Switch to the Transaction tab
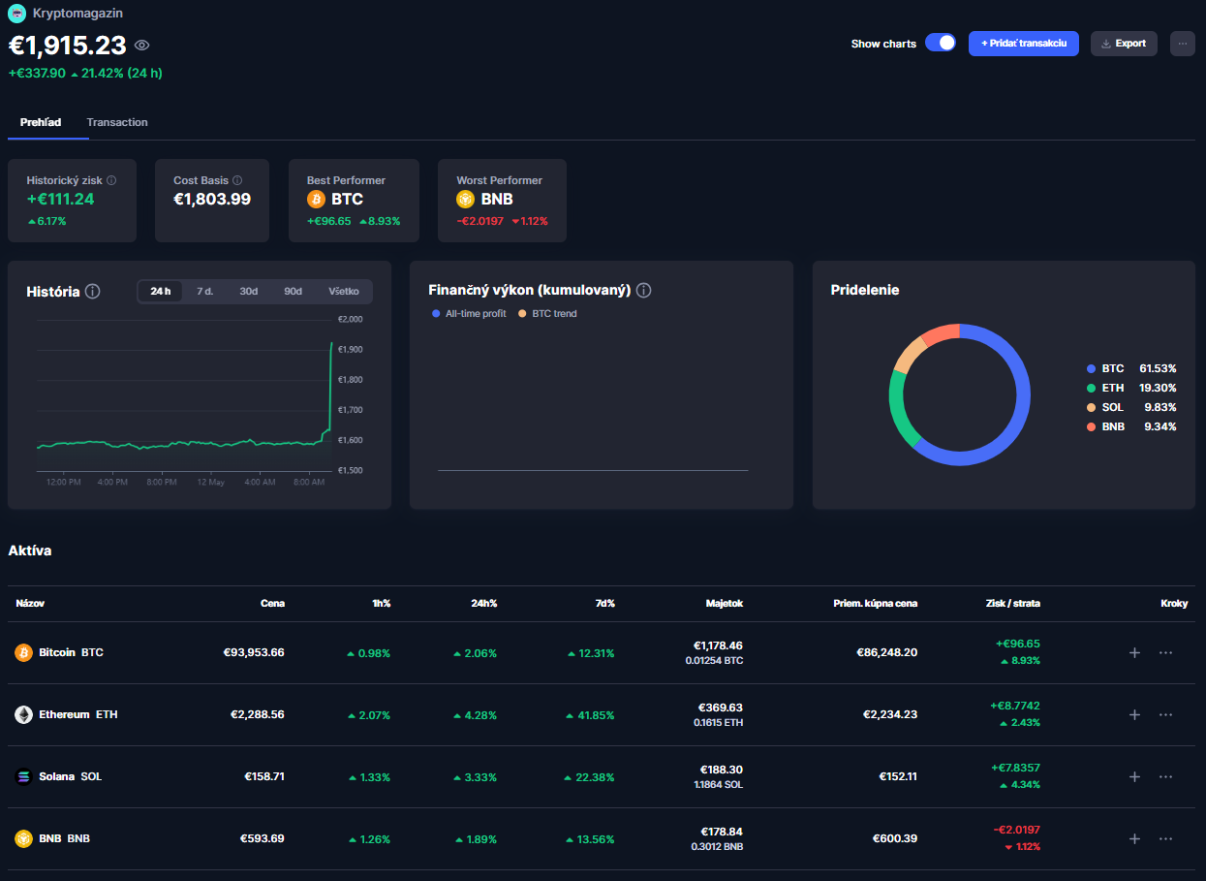The width and height of the screenshot is (1206, 881). pos(117,123)
